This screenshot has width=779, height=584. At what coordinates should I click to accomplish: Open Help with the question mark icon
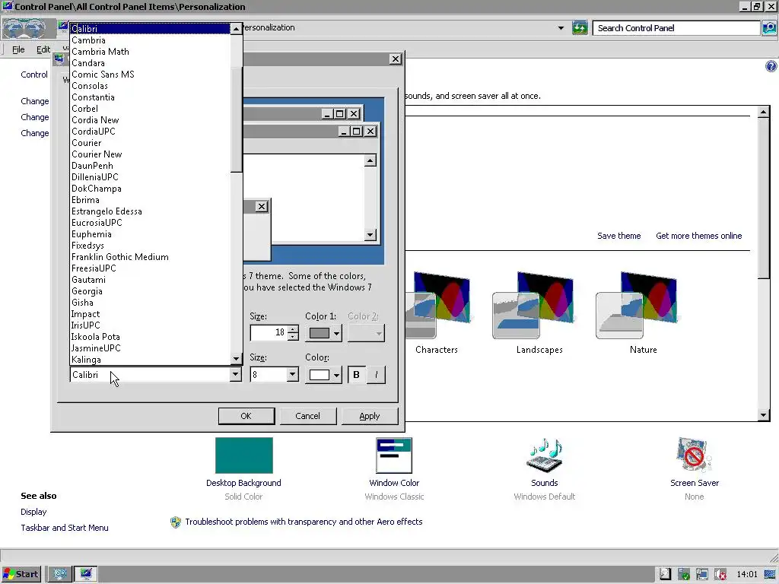[x=771, y=66]
